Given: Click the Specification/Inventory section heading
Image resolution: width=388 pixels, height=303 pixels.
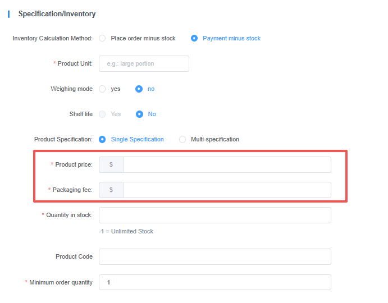Looking at the screenshot, I should click(57, 14).
